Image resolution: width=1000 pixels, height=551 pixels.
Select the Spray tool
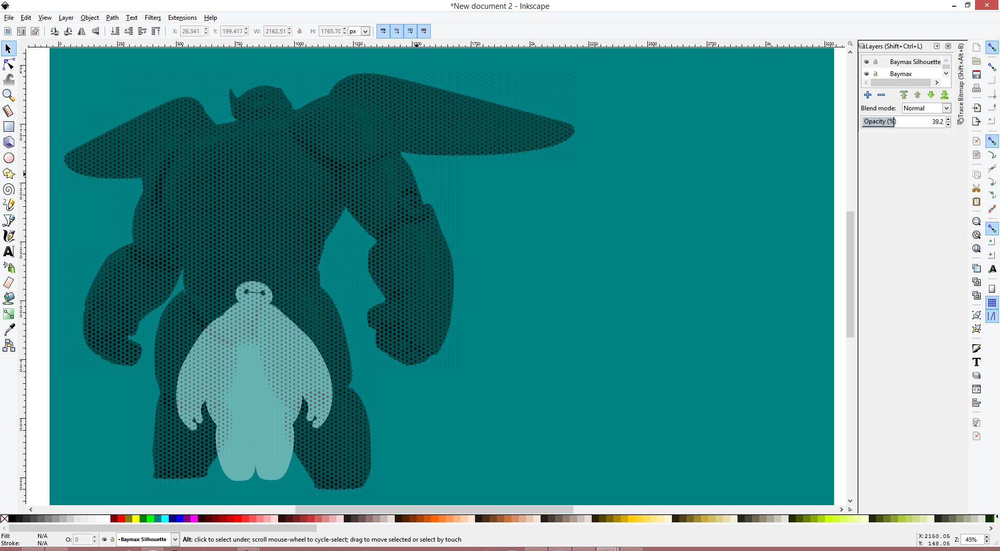coord(9,267)
